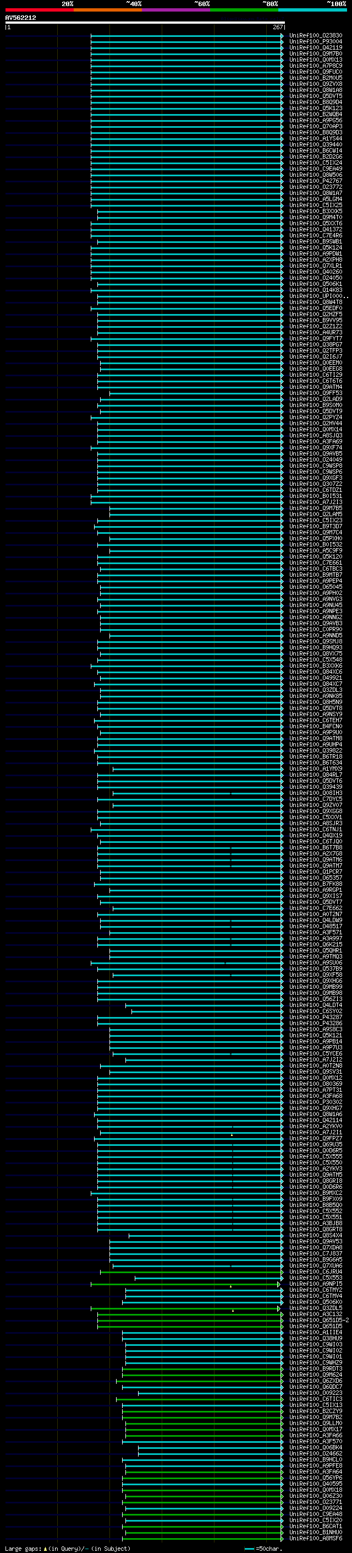Select the UniRef100_Q56YP6 label

tap(315, 1478)
